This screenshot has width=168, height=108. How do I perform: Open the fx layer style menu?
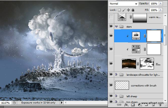pos(126,105)
